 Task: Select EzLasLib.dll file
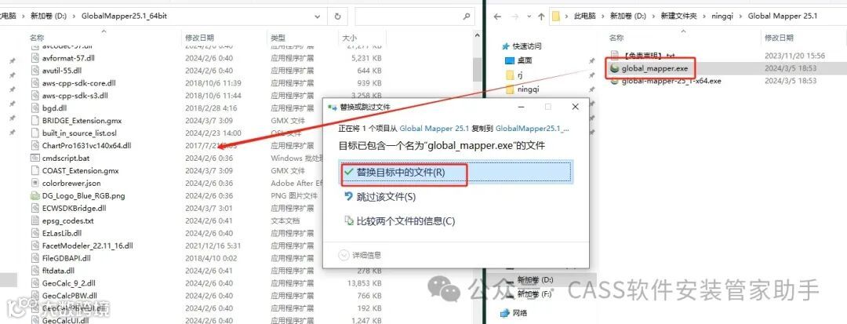[62, 233]
